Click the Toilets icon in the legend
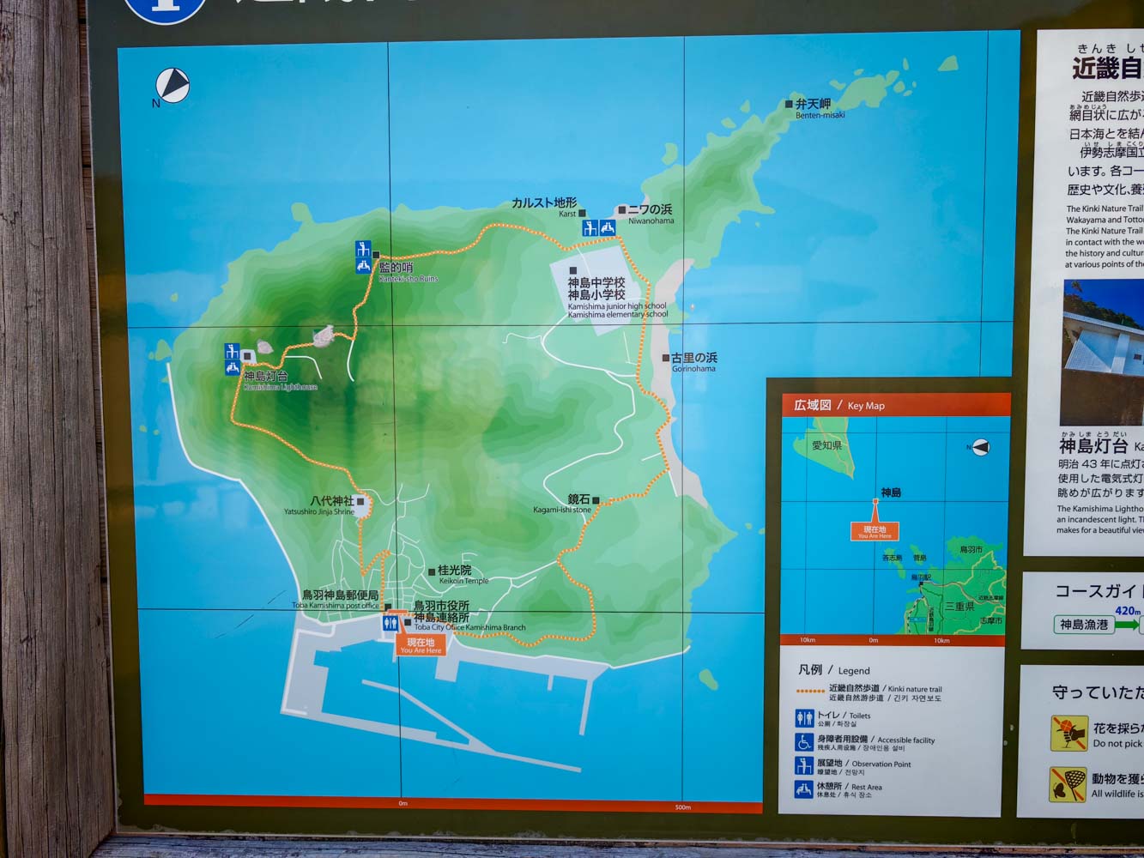The height and width of the screenshot is (858, 1144). coord(804,718)
